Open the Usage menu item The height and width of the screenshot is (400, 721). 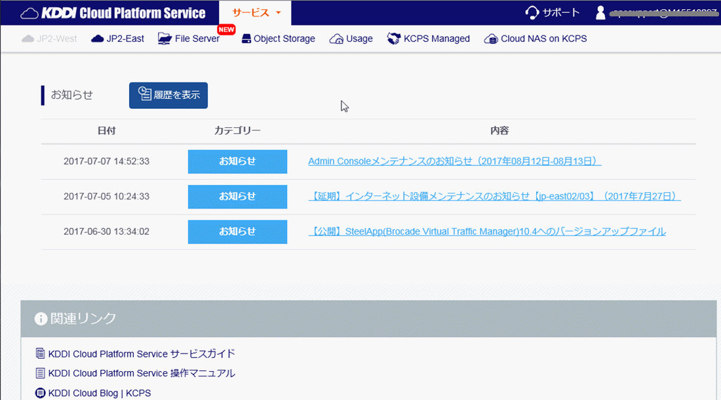351,39
